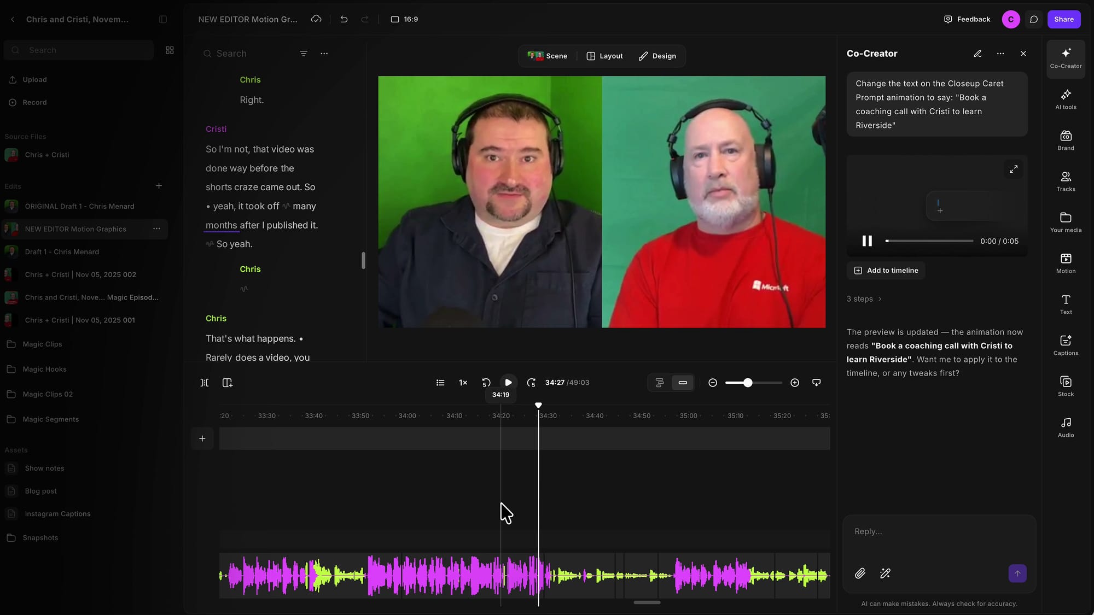Open the Tracks panel
This screenshot has height=615, width=1094.
(x=1066, y=181)
